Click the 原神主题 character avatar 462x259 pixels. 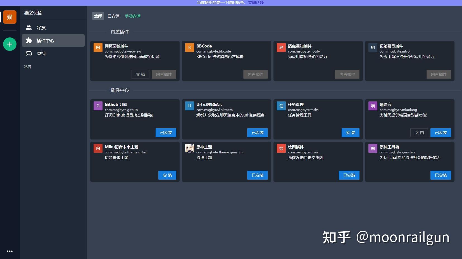click(x=190, y=148)
